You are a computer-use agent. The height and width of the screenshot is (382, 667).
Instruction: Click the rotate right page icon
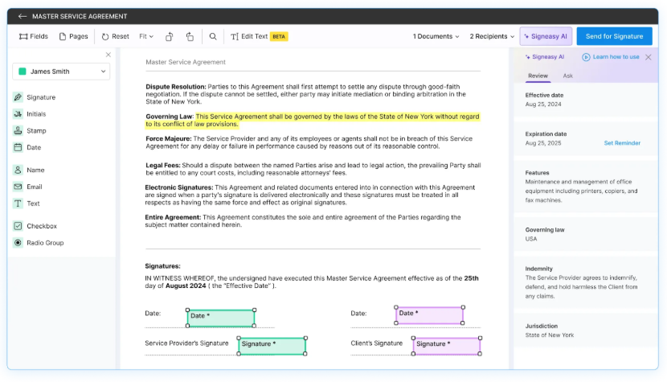coord(190,36)
